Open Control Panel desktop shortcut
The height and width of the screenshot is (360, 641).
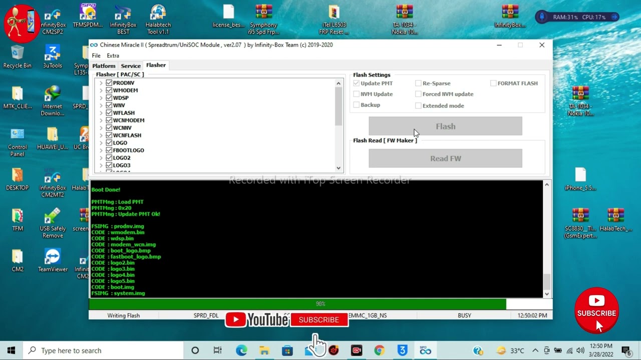[18, 142]
